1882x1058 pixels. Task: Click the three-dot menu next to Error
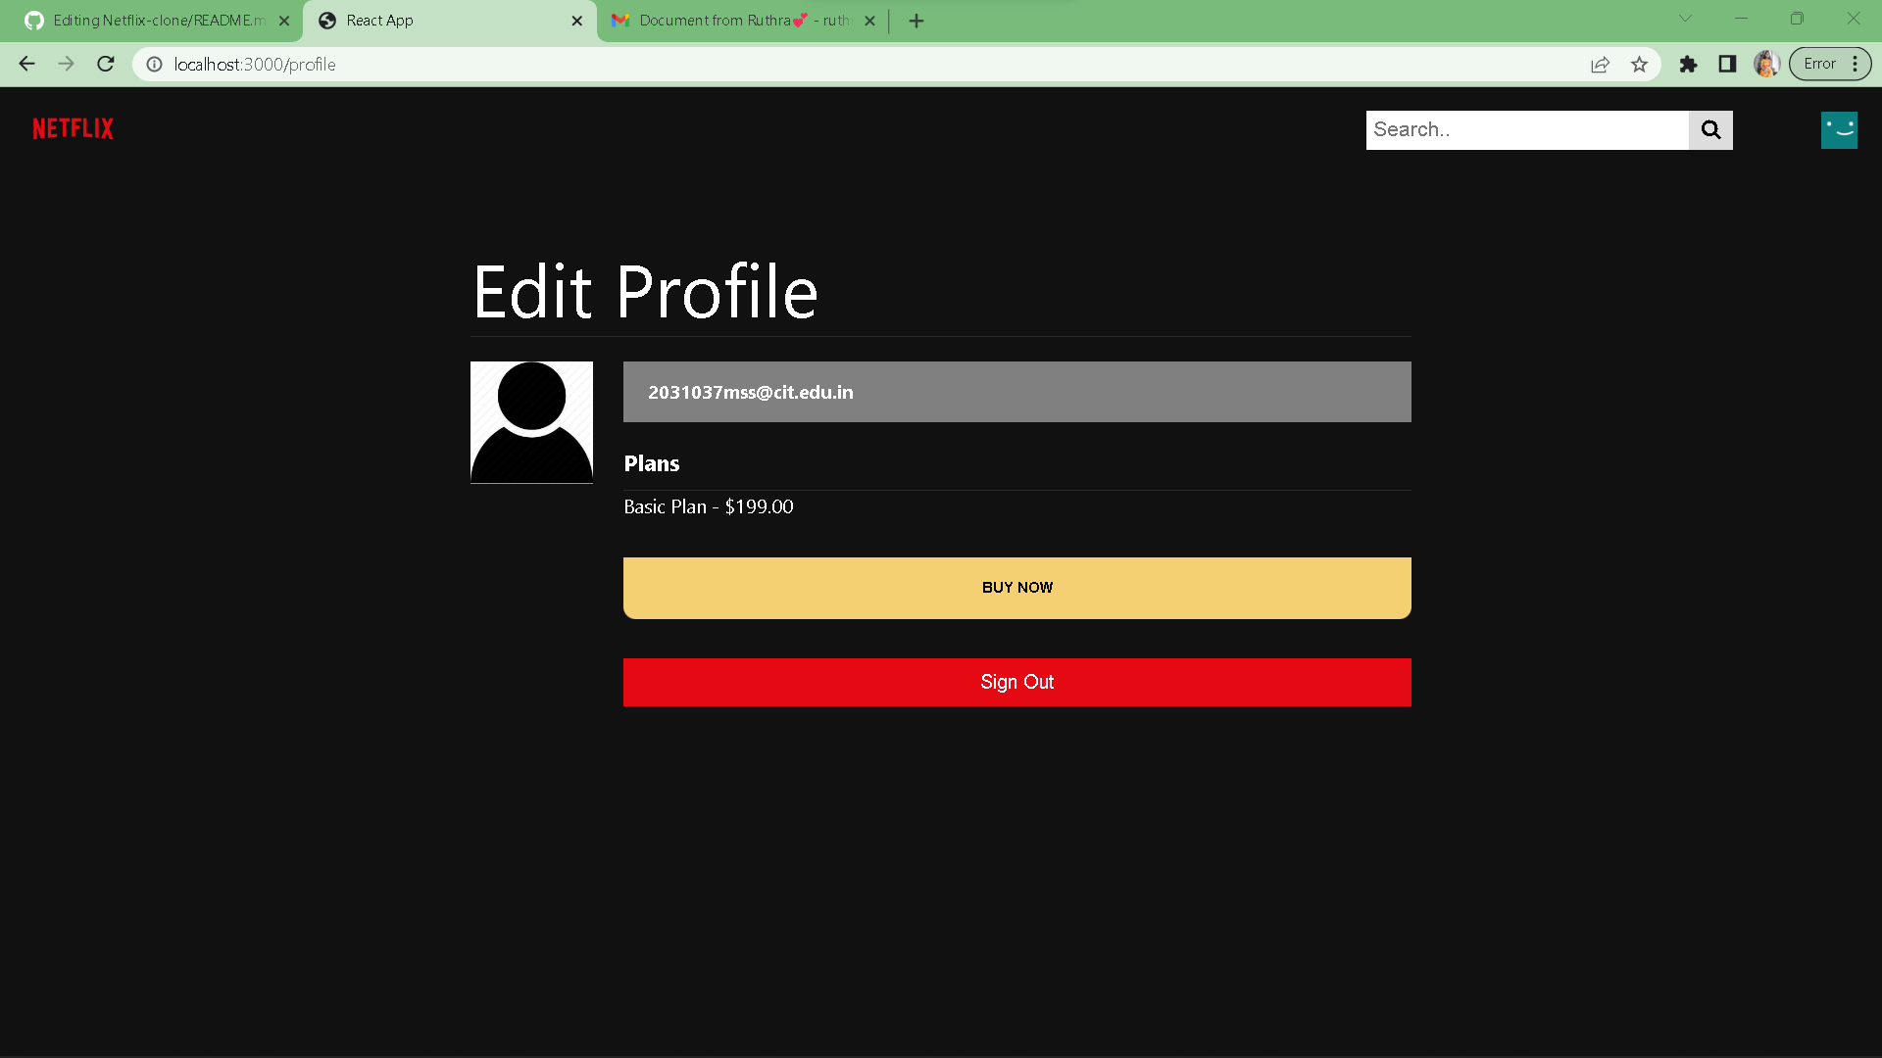click(x=1855, y=63)
